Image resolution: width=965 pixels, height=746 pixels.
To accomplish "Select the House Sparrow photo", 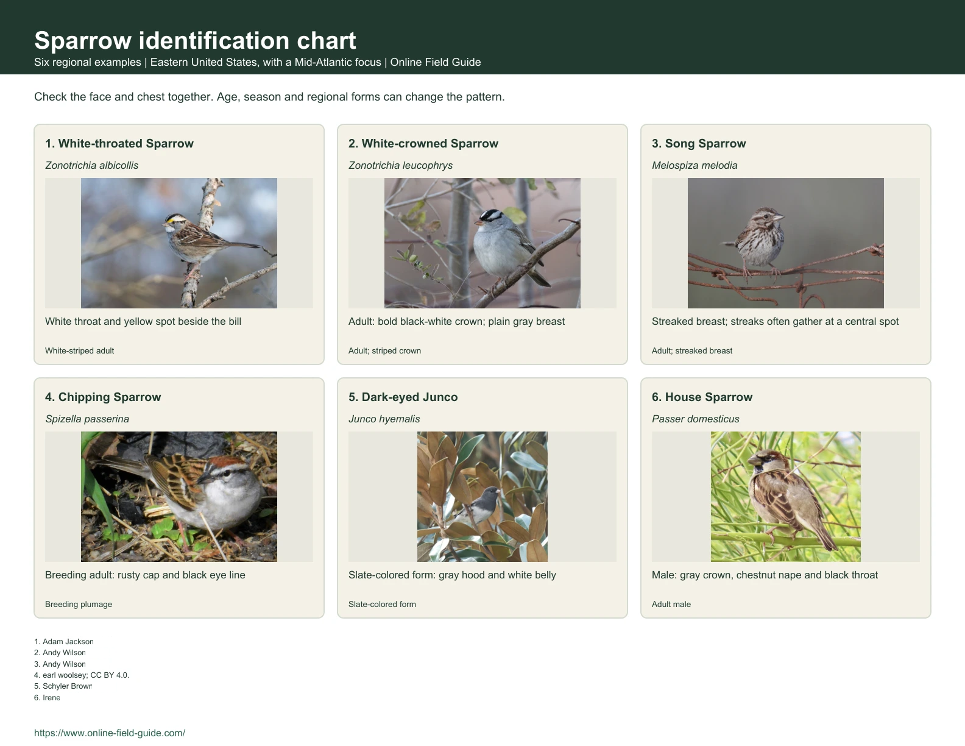I will tap(786, 497).
